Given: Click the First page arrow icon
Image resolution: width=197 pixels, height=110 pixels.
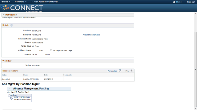Looking at the screenshot, I should pyautogui.click(x=132, y=71).
